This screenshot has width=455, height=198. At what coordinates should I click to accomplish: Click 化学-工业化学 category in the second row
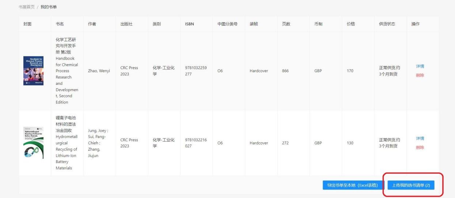pos(163,143)
